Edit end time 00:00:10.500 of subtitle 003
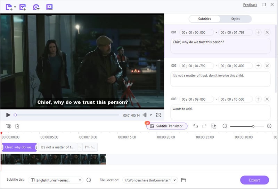Image resolution: width=278 pixels, height=189 pixels. [235, 99]
